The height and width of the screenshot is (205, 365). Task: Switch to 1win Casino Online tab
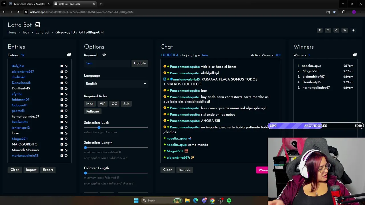pyautogui.click(x=29, y=4)
